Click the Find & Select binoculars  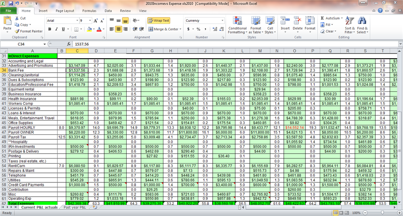(362, 25)
